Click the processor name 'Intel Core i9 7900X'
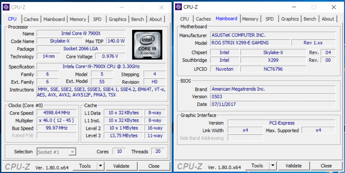This screenshot has width=345, height=173. [x=81, y=33]
